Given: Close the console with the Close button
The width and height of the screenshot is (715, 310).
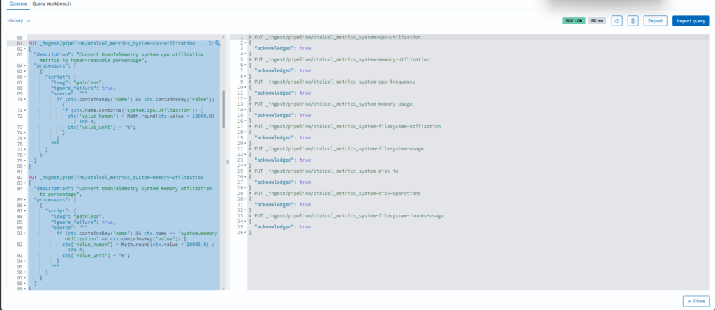Looking at the screenshot, I should [x=696, y=301].
